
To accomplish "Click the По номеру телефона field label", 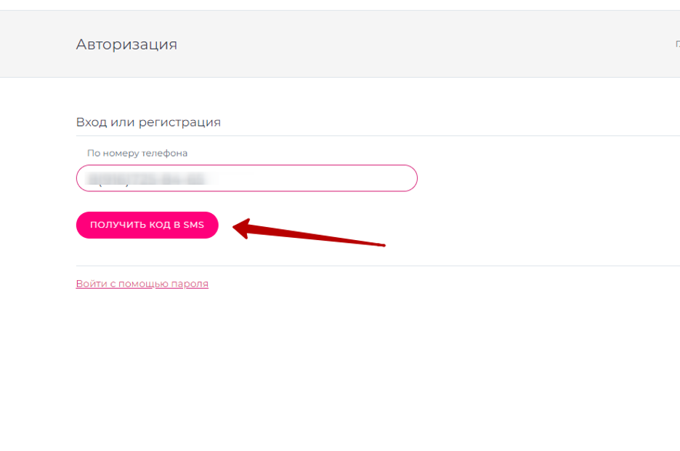I will (137, 153).
